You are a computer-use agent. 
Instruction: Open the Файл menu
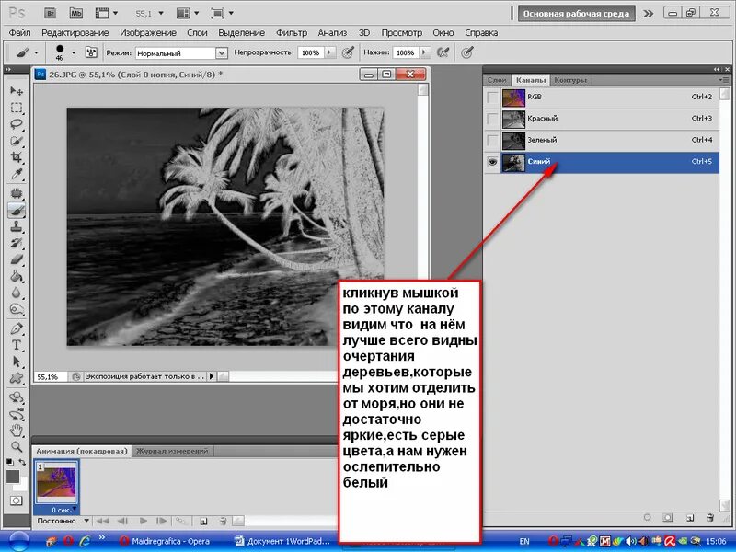click(x=19, y=33)
